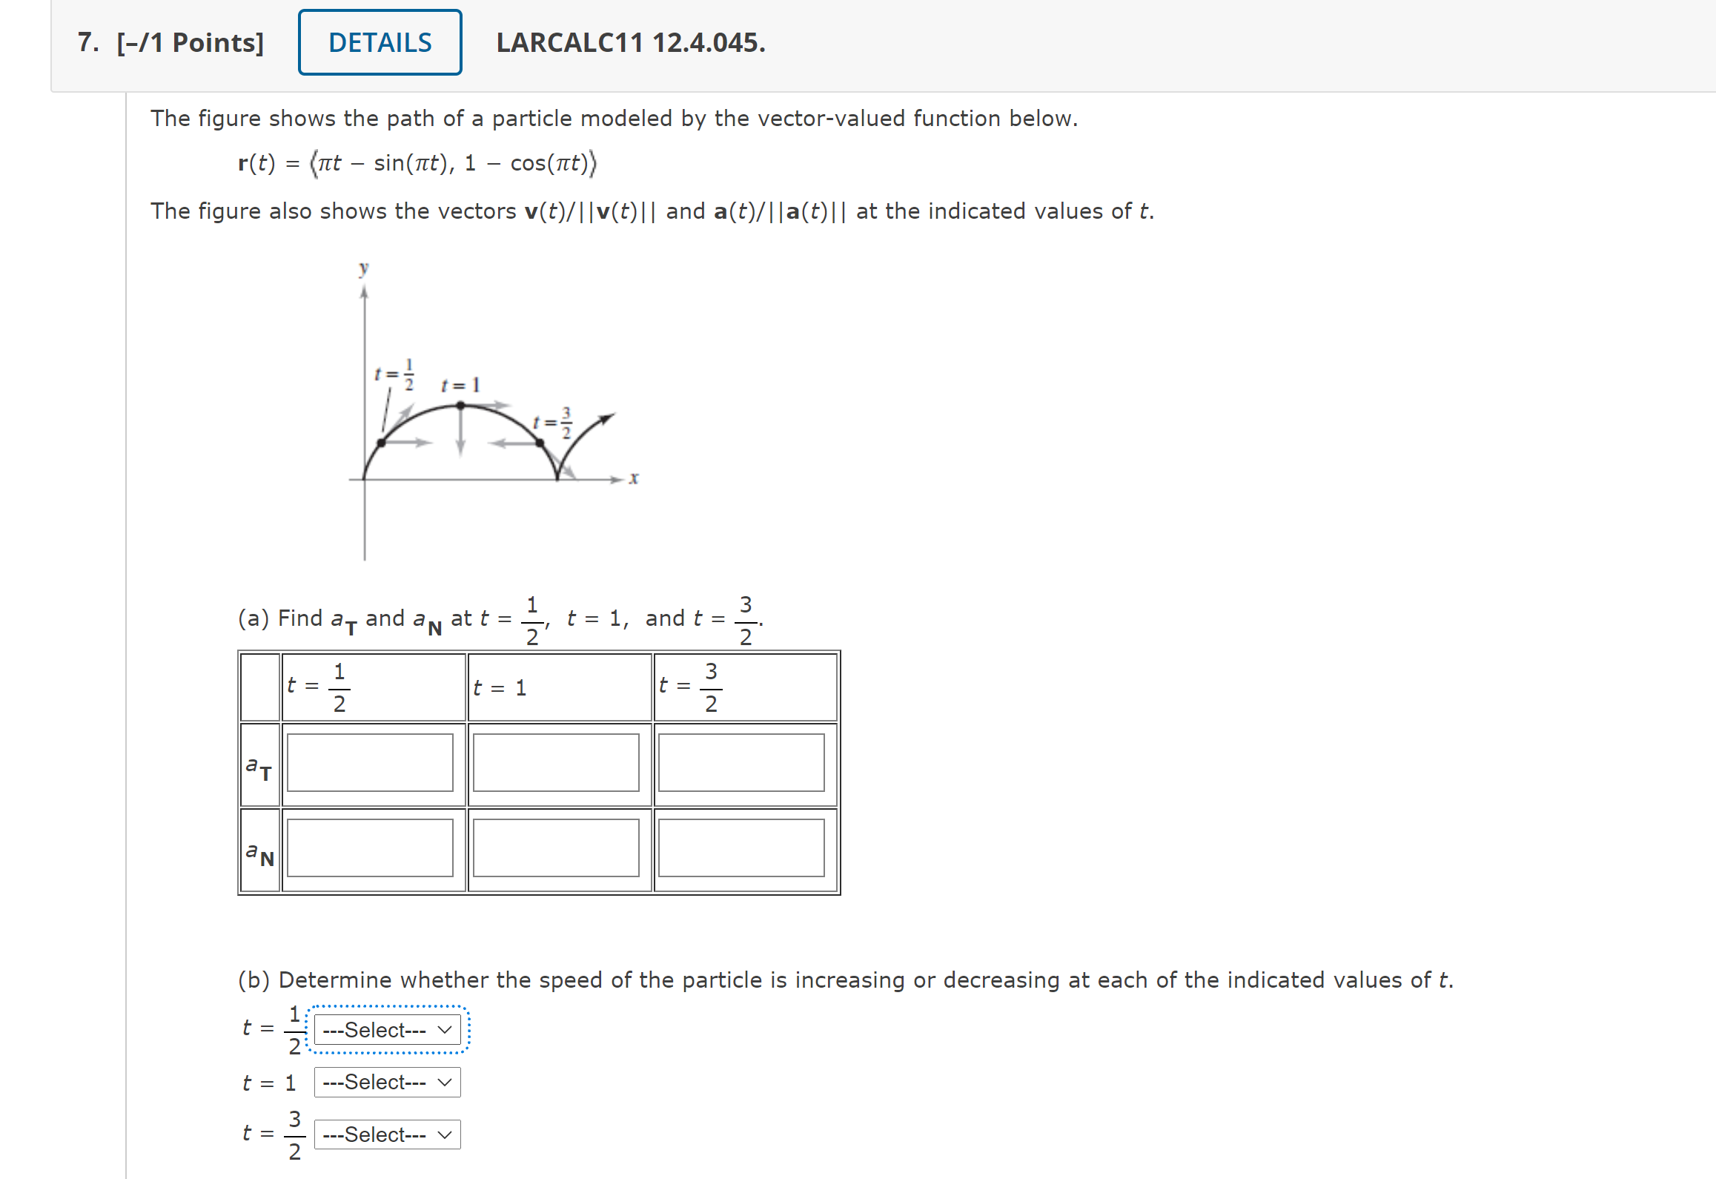Click the dropdown chevron beside first Select box
Screen dimensions: 1716x1179
click(443, 1029)
